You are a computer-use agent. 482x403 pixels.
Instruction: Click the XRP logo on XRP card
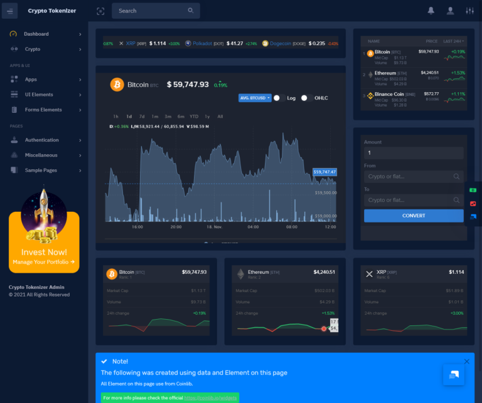(369, 274)
